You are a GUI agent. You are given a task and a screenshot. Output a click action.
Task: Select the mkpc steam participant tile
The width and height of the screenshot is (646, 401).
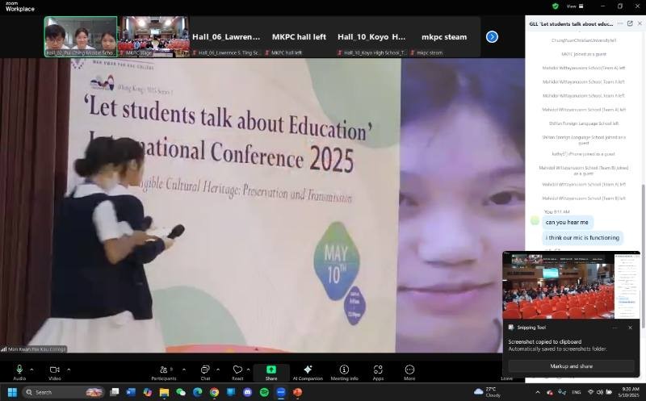[444, 36]
